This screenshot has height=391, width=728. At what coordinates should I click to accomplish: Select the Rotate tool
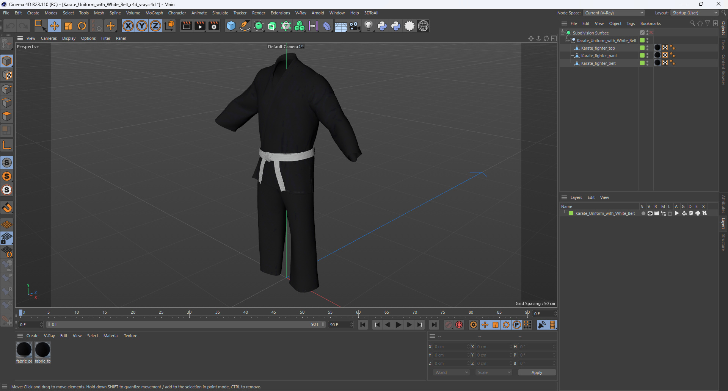[x=82, y=26]
